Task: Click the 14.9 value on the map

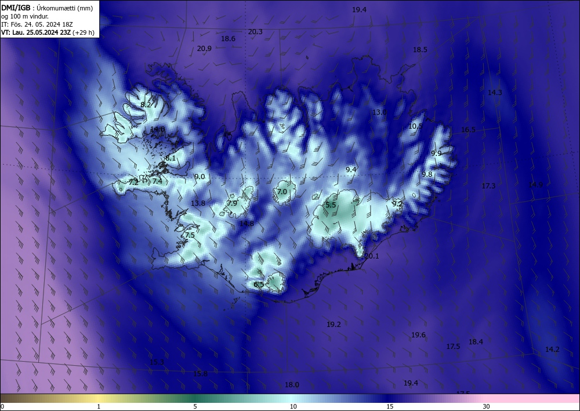Action: pyautogui.click(x=535, y=184)
